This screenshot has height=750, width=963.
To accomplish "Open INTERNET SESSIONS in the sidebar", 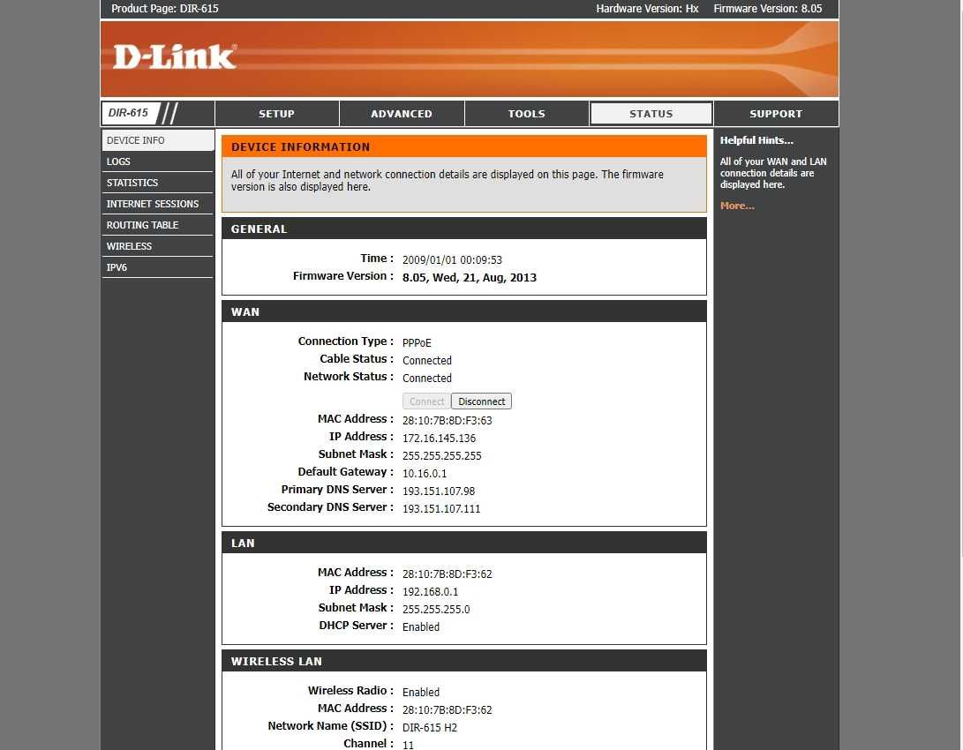I will pyautogui.click(x=158, y=204).
